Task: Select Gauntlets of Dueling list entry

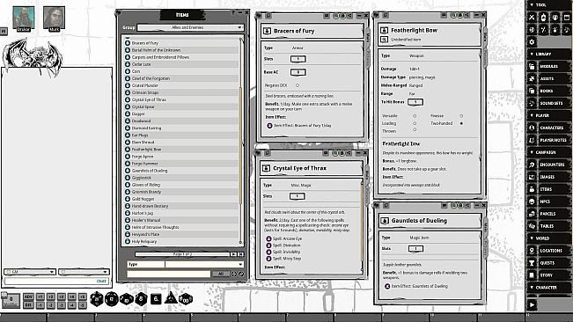Action: coord(181,171)
